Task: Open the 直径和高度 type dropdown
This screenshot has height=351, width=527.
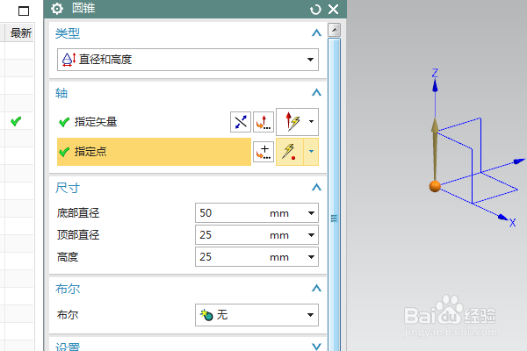Action: (188, 60)
